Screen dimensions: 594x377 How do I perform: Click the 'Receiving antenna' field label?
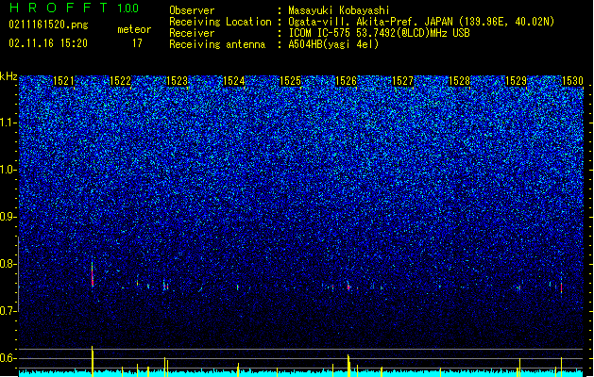[217, 44]
